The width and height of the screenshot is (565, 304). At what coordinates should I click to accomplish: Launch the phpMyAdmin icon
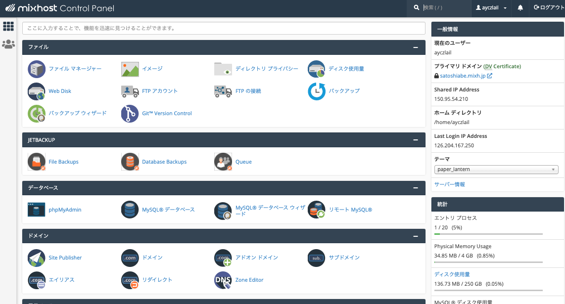click(x=37, y=210)
